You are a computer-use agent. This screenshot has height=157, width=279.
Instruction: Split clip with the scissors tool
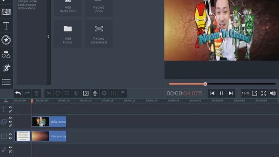point(49,93)
